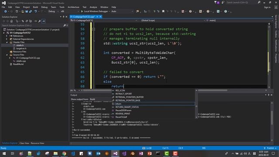Toggle Preview Selected Items in Solution Explorer

pyautogui.click(x=44, y=21)
